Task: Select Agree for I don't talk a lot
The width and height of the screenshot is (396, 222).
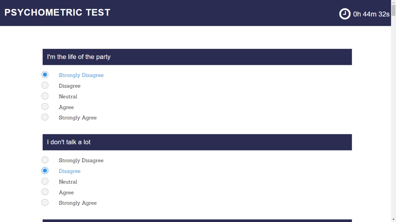Action: pos(45,192)
